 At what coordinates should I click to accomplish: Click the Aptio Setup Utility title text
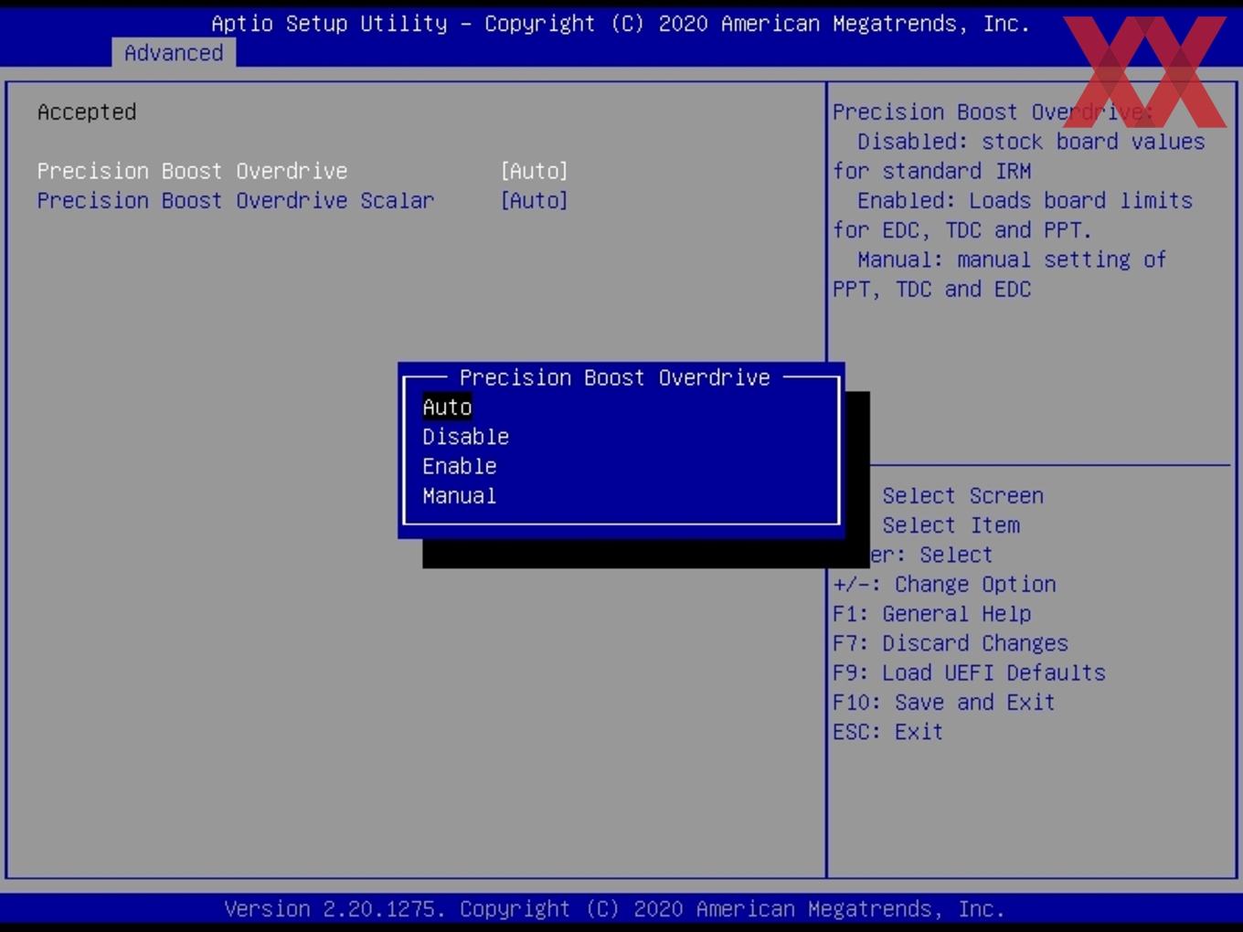coord(621,24)
